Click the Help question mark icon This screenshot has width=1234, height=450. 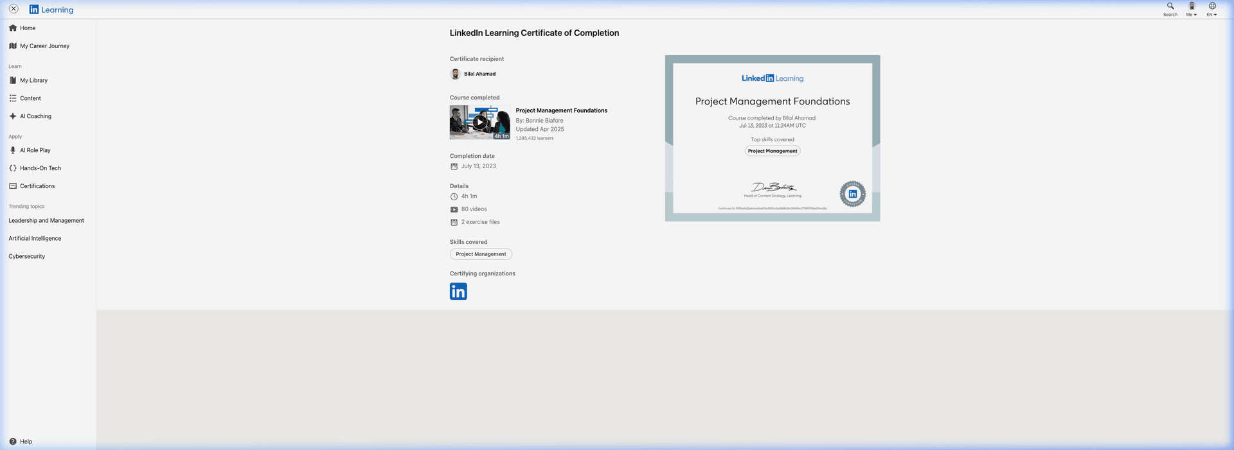point(13,442)
